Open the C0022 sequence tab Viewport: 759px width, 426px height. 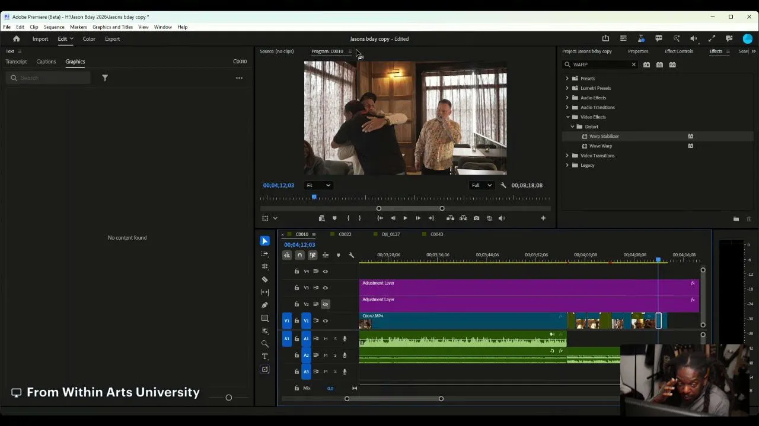(x=345, y=234)
